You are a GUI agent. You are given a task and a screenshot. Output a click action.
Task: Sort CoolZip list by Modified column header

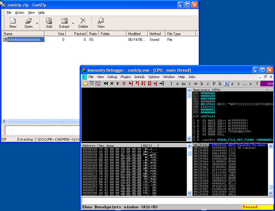(x=137, y=34)
